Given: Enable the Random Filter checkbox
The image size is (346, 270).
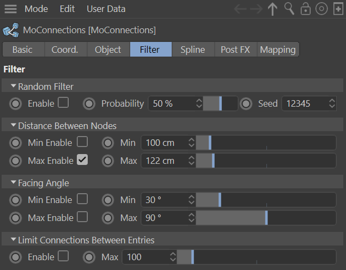Looking at the screenshot, I should click(x=63, y=103).
